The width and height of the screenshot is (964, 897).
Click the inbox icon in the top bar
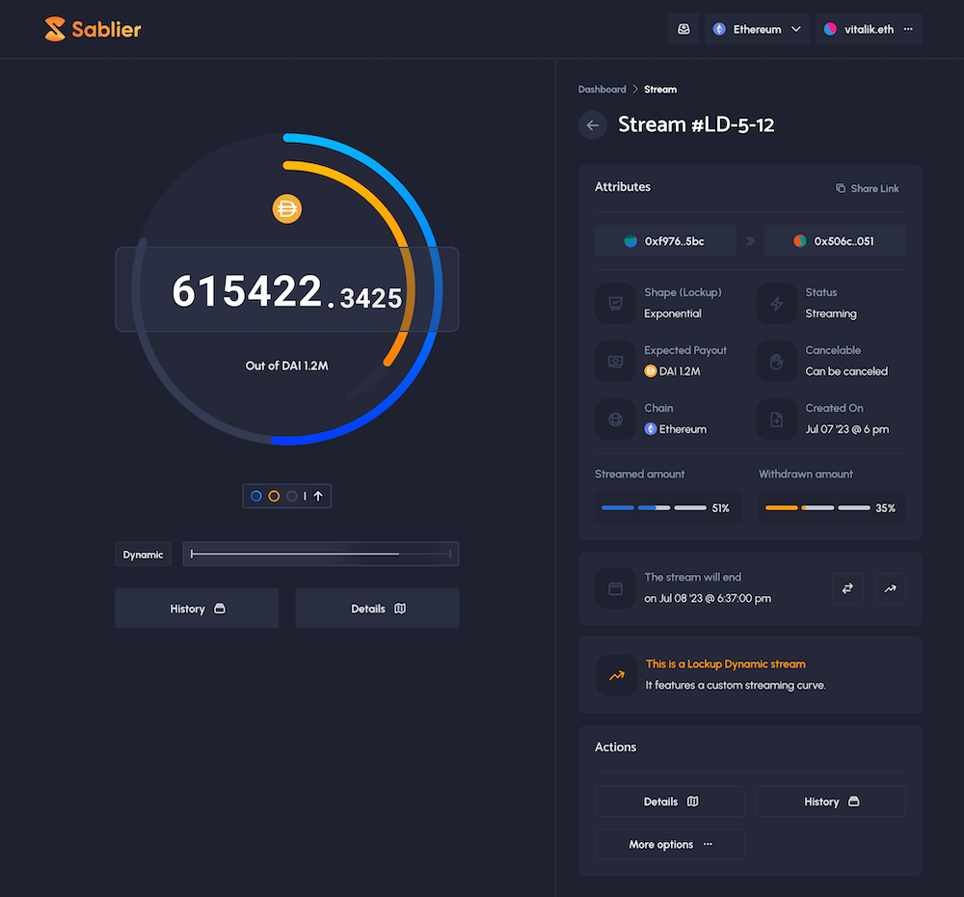point(683,29)
